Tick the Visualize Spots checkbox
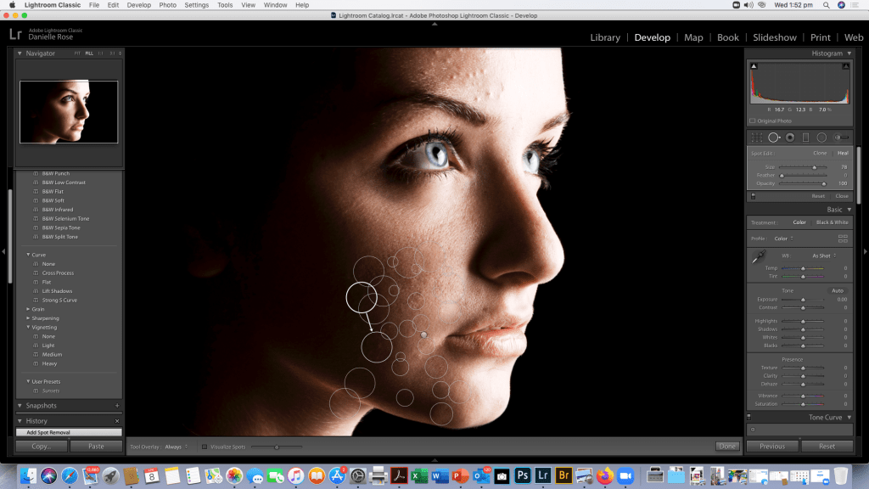869x489 pixels. point(205,447)
